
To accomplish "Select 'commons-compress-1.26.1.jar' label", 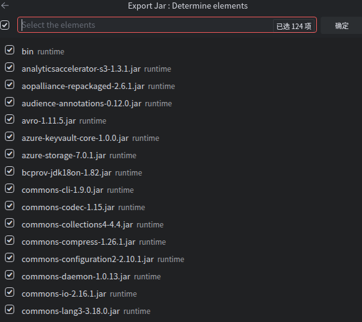I will coord(78,242).
